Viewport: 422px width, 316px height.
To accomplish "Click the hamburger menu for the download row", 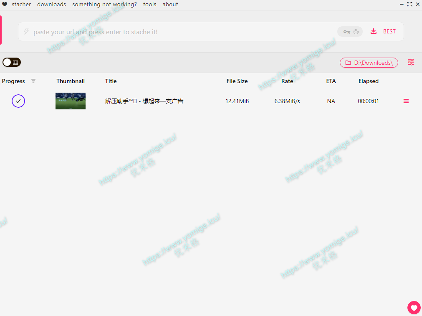I will coord(406,101).
